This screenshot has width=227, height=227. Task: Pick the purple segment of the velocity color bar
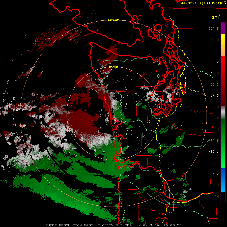pos(223,28)
